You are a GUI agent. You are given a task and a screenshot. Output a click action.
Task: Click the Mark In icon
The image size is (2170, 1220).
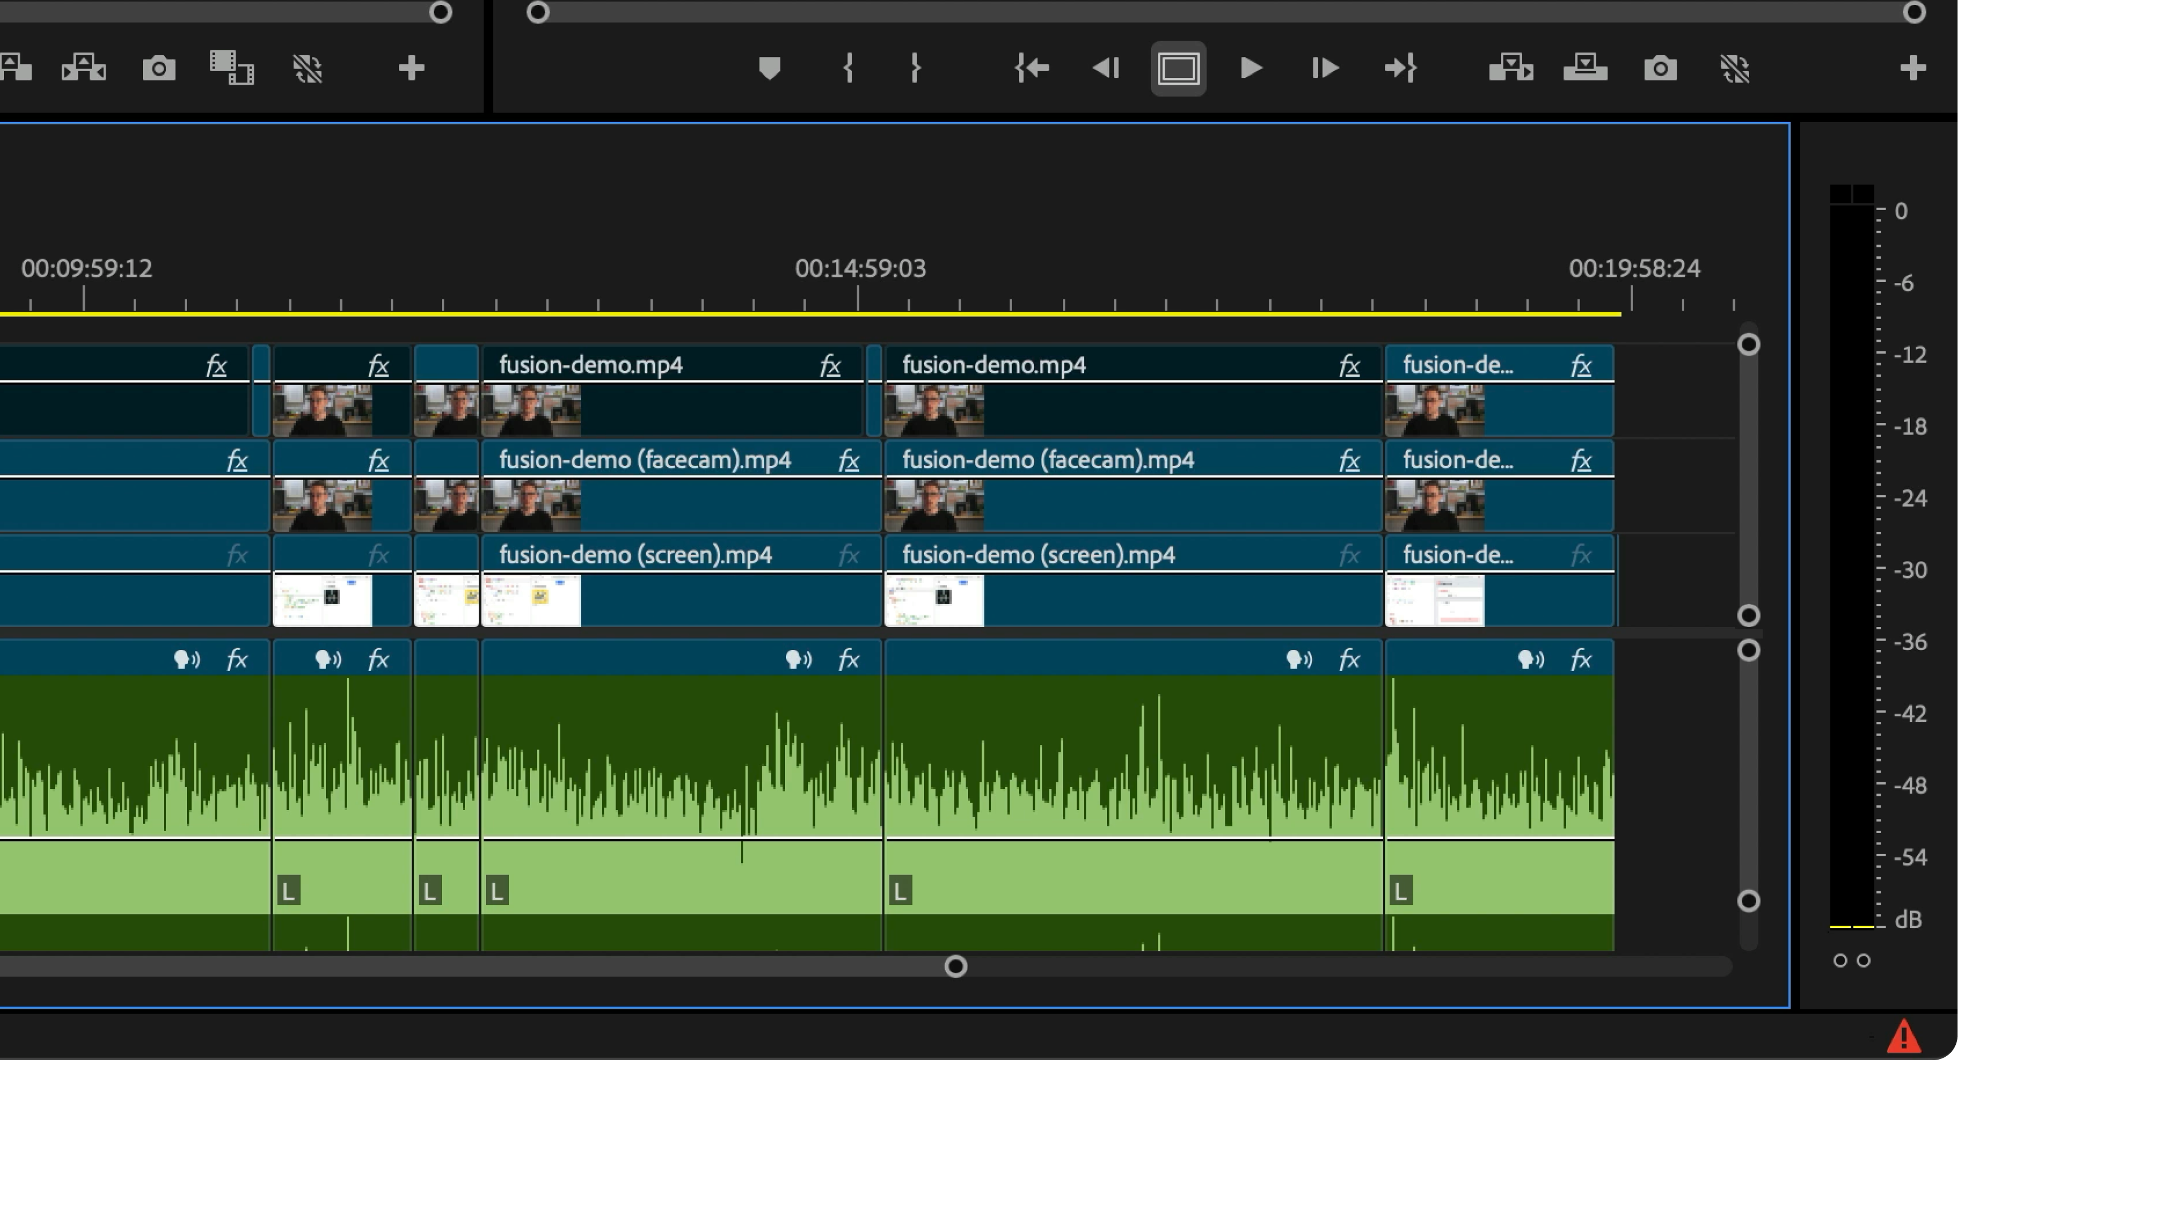coord(848,68)
